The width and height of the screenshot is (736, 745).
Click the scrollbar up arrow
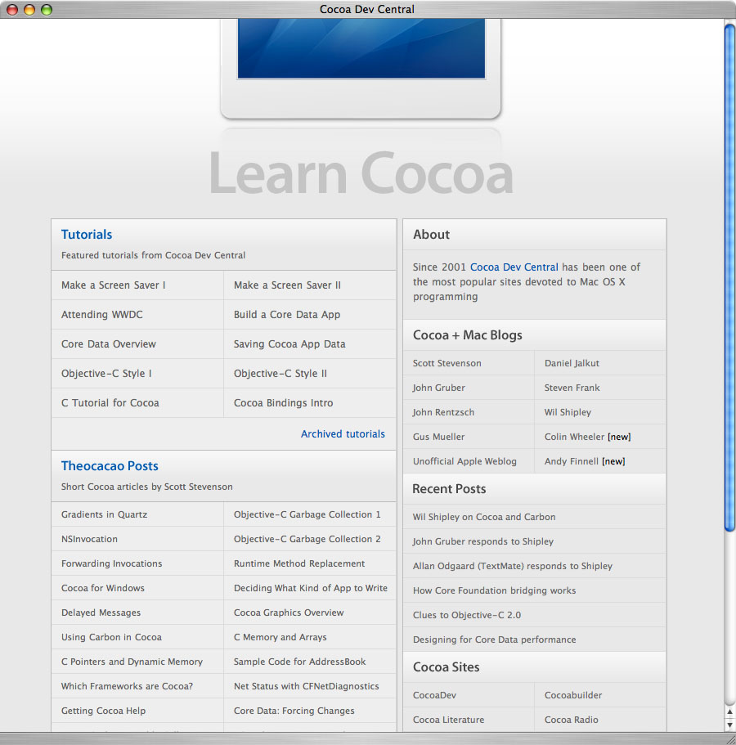pyautogui.click(x=729, y=711)
